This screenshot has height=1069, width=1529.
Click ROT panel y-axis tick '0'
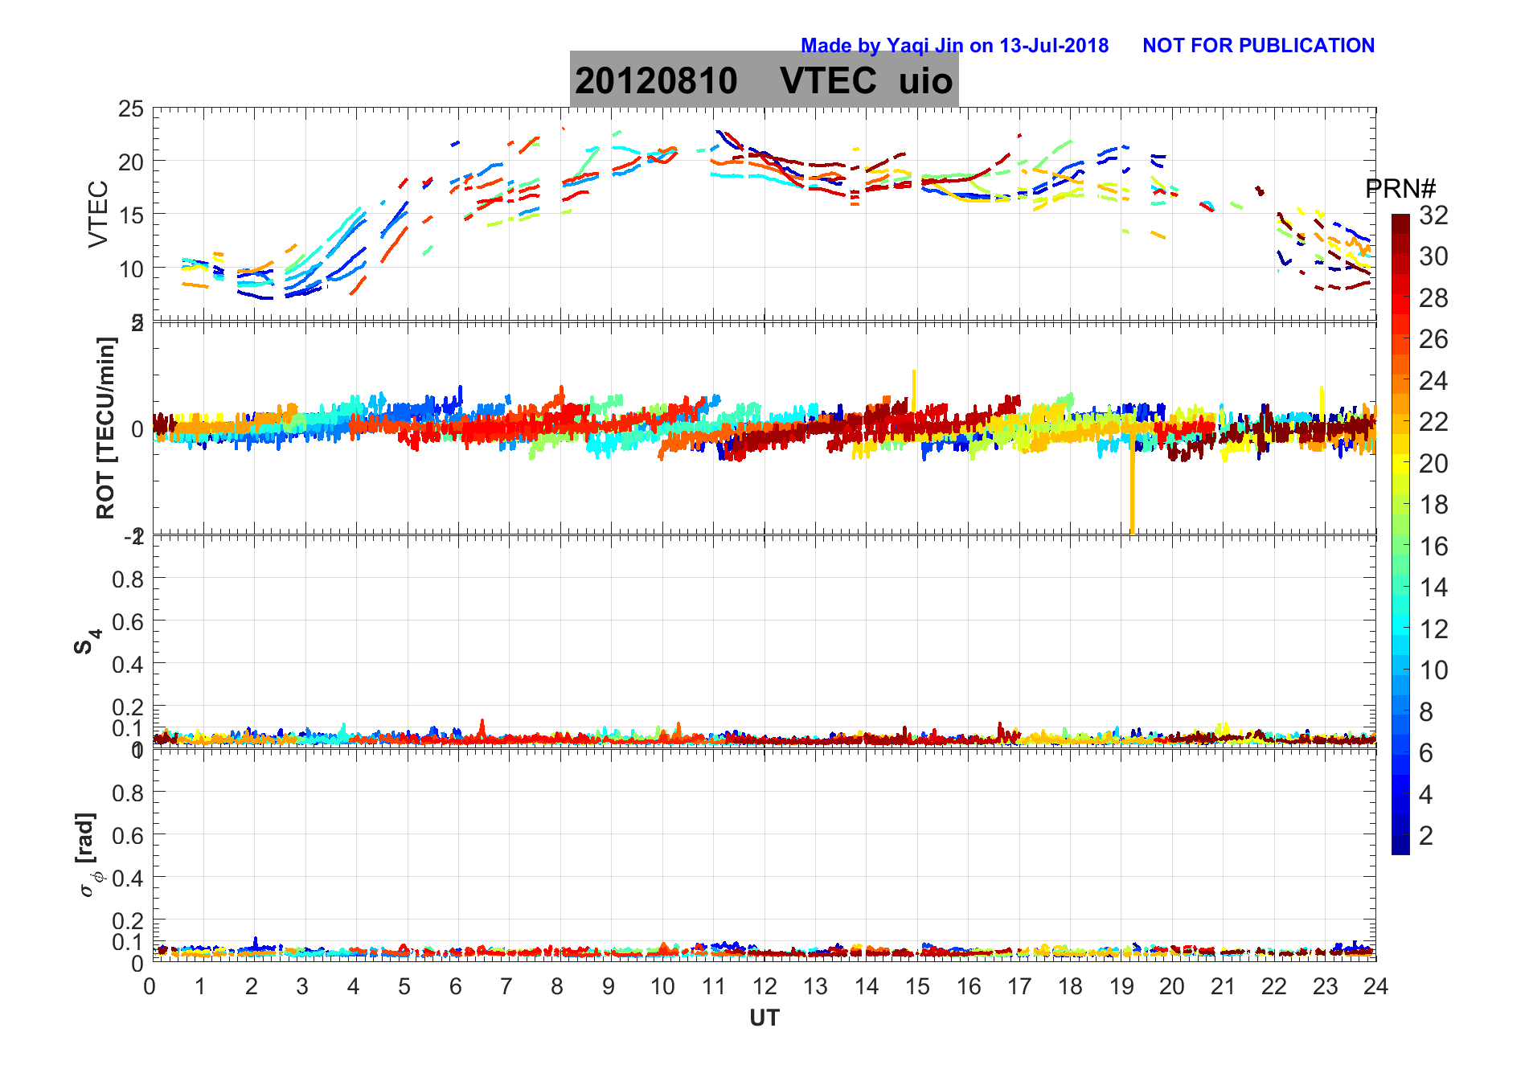[137, 428]
